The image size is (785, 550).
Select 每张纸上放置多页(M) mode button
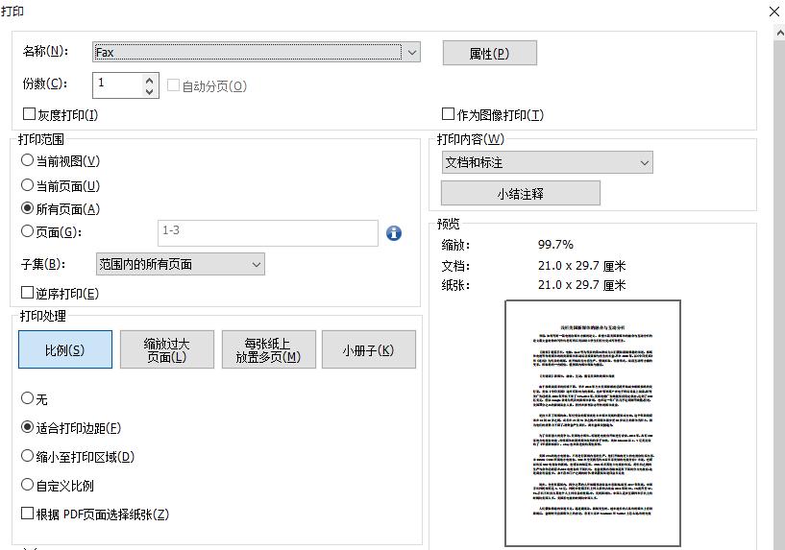tap(268, 349)
